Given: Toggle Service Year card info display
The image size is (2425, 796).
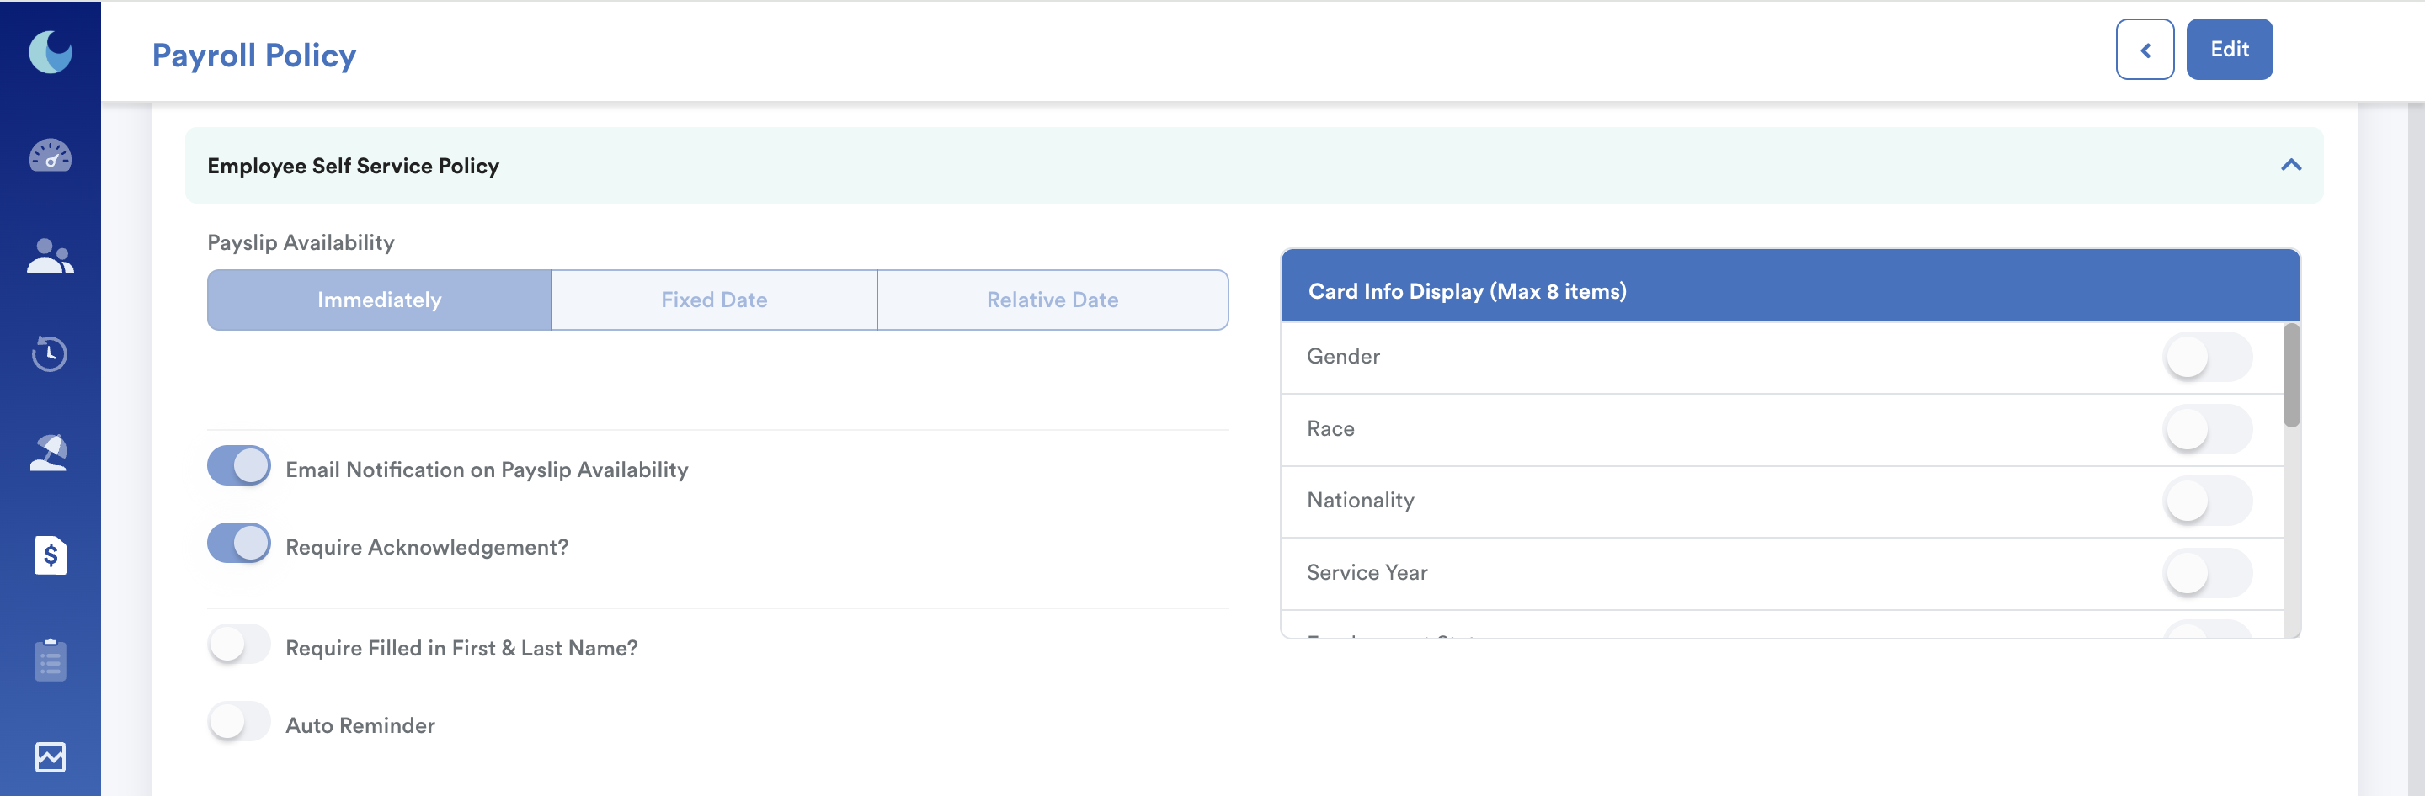Looking at the screenshot, I should [x=2208, y=573].
